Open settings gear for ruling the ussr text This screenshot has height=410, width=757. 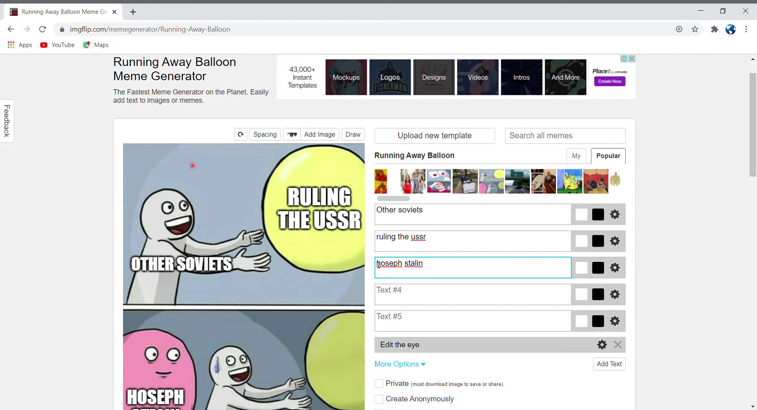coord(615,241)
